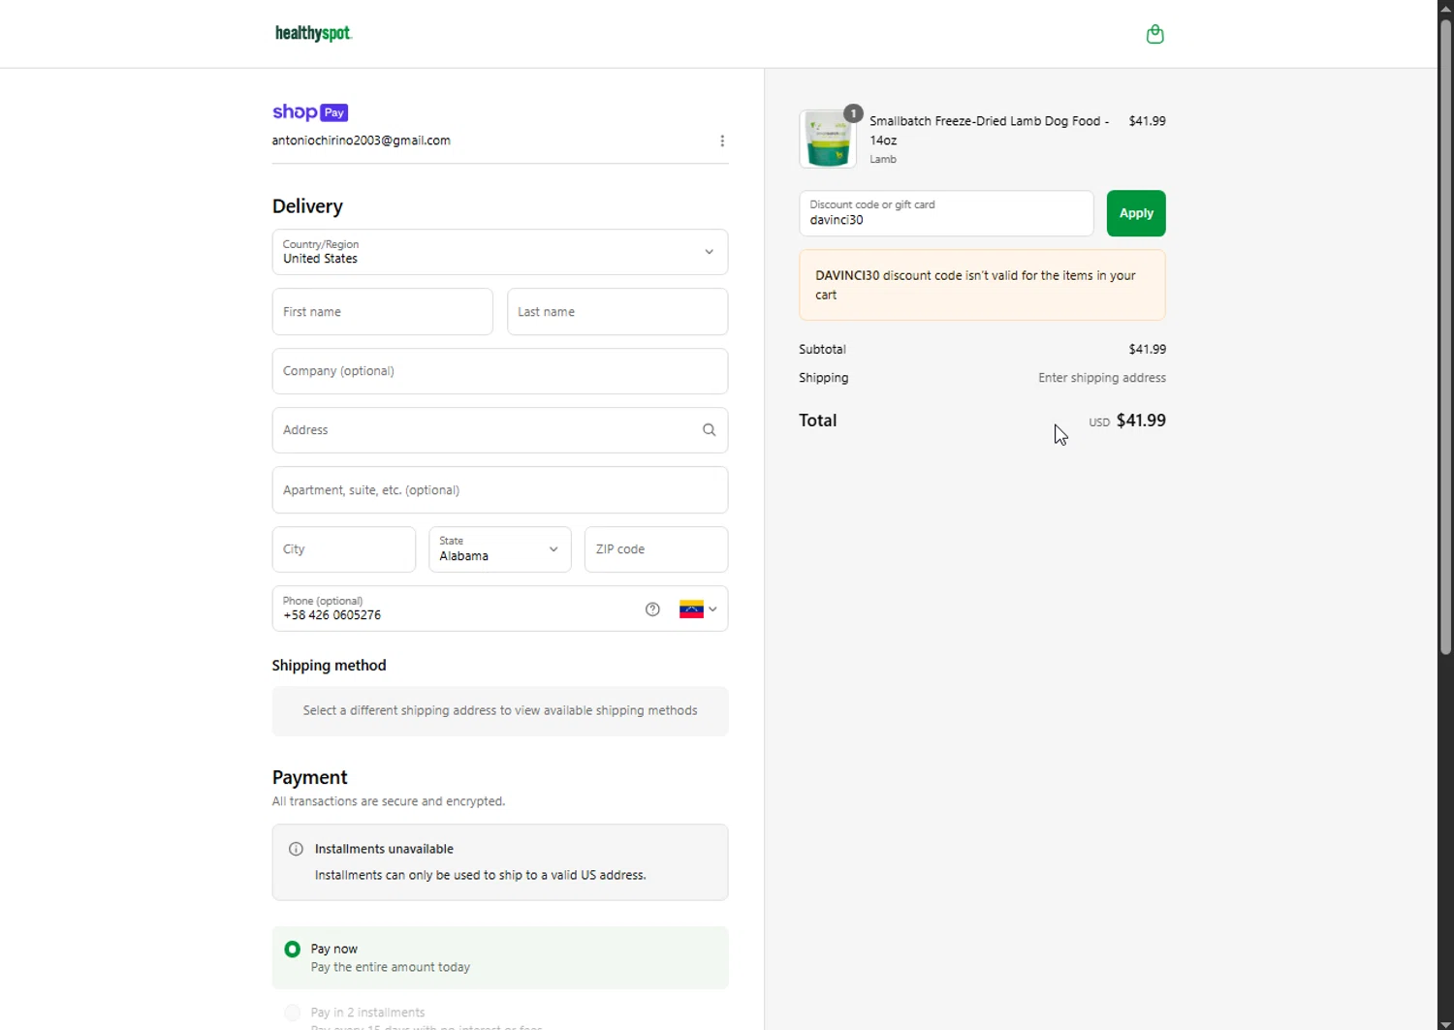Click the Payment section heading

pos(309,778)
